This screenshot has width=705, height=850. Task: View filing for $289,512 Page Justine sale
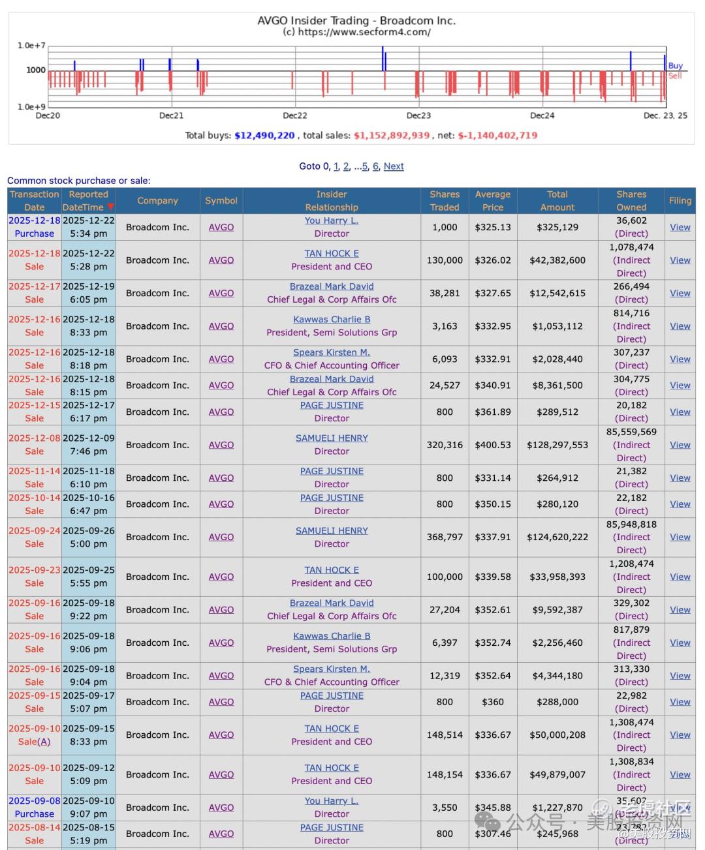tap(680, 412)
